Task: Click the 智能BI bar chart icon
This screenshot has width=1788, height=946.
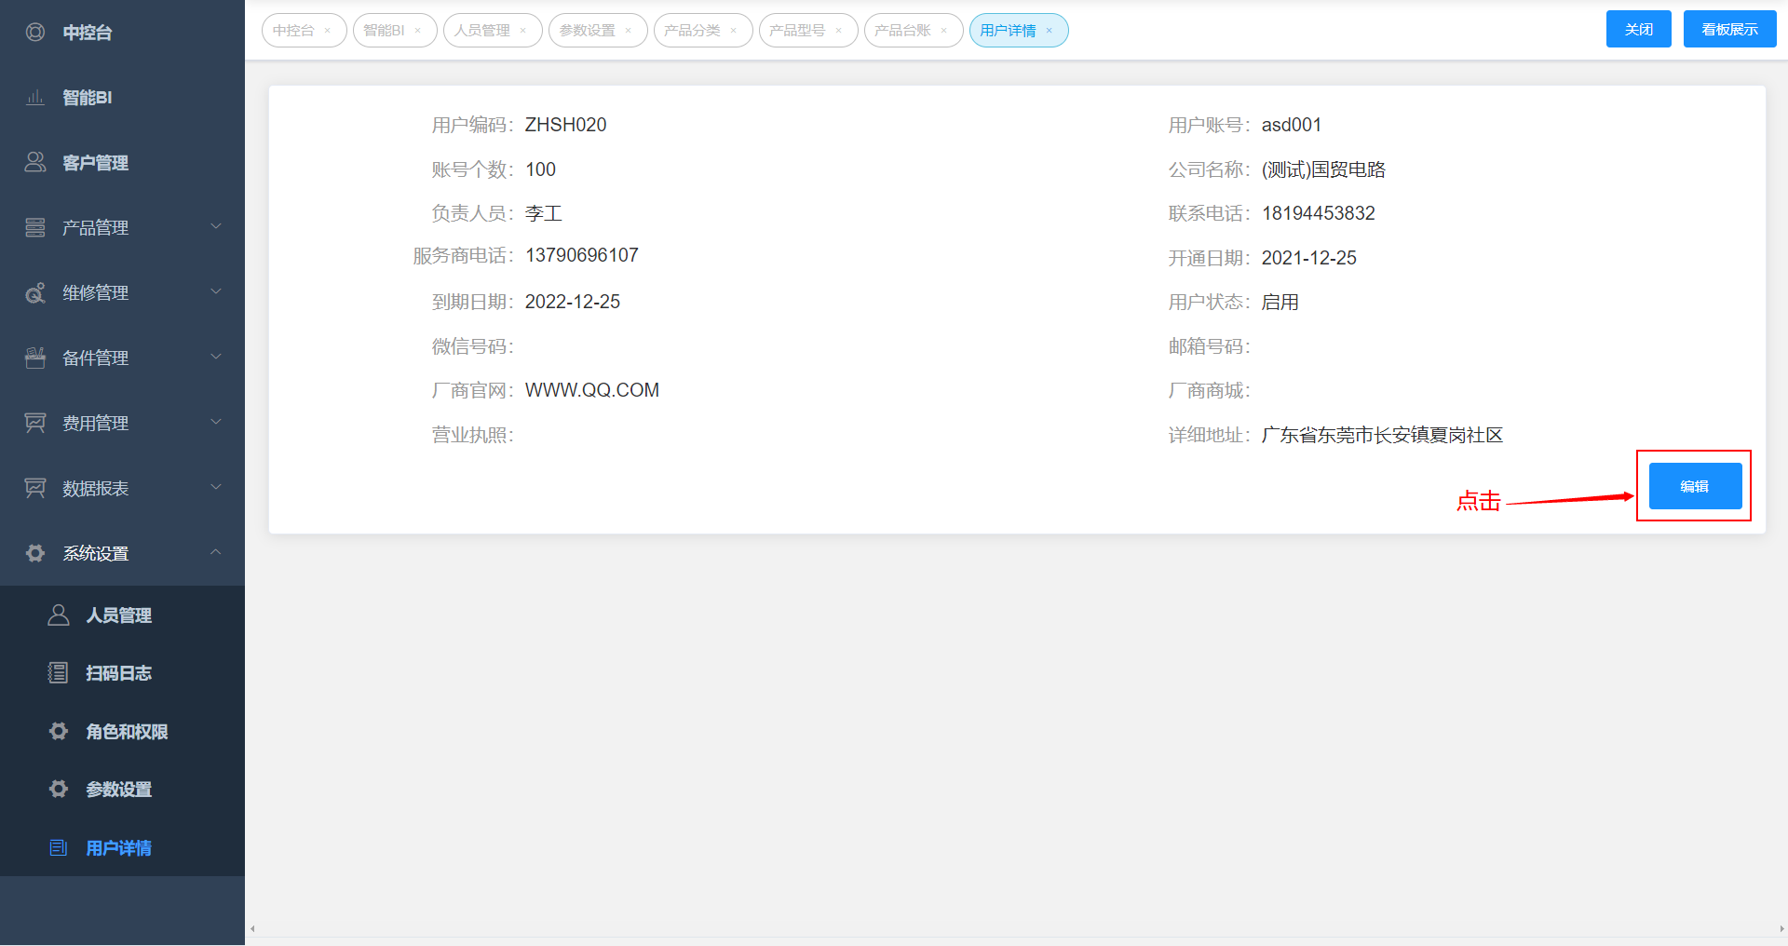Action: click(x=35, y=98)
